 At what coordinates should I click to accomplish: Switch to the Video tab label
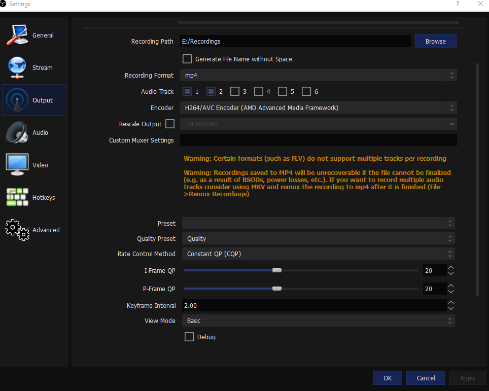click(40, 165)
